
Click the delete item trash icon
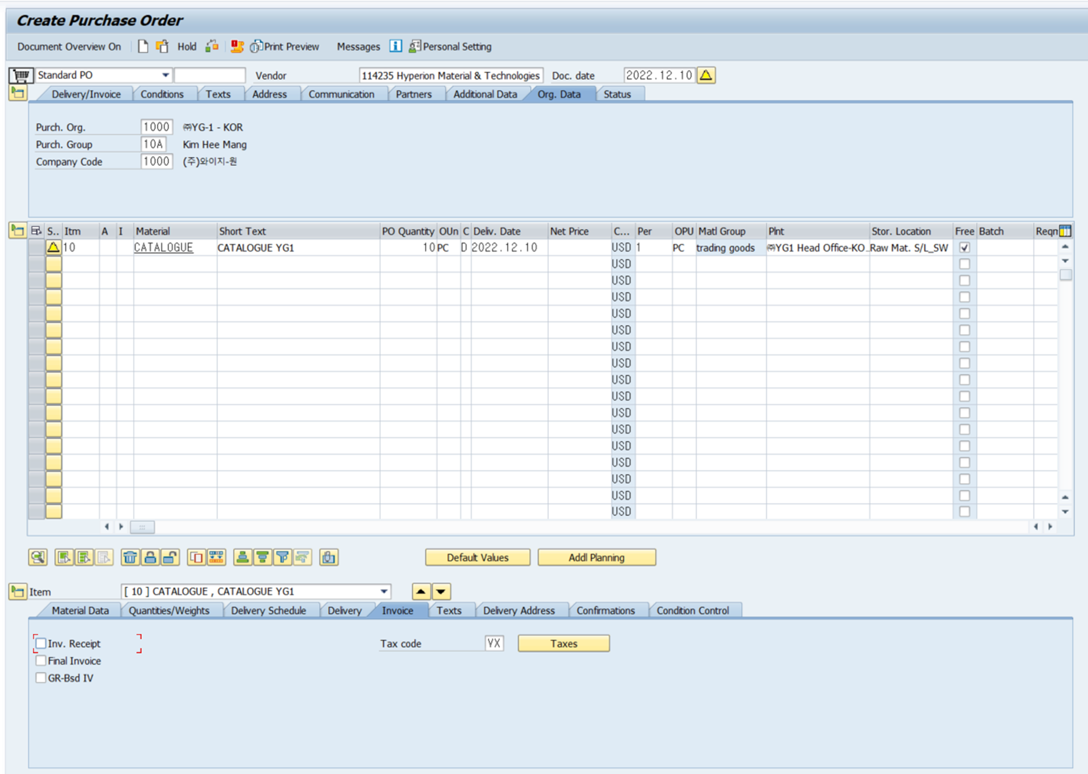(x=130, y=557)
